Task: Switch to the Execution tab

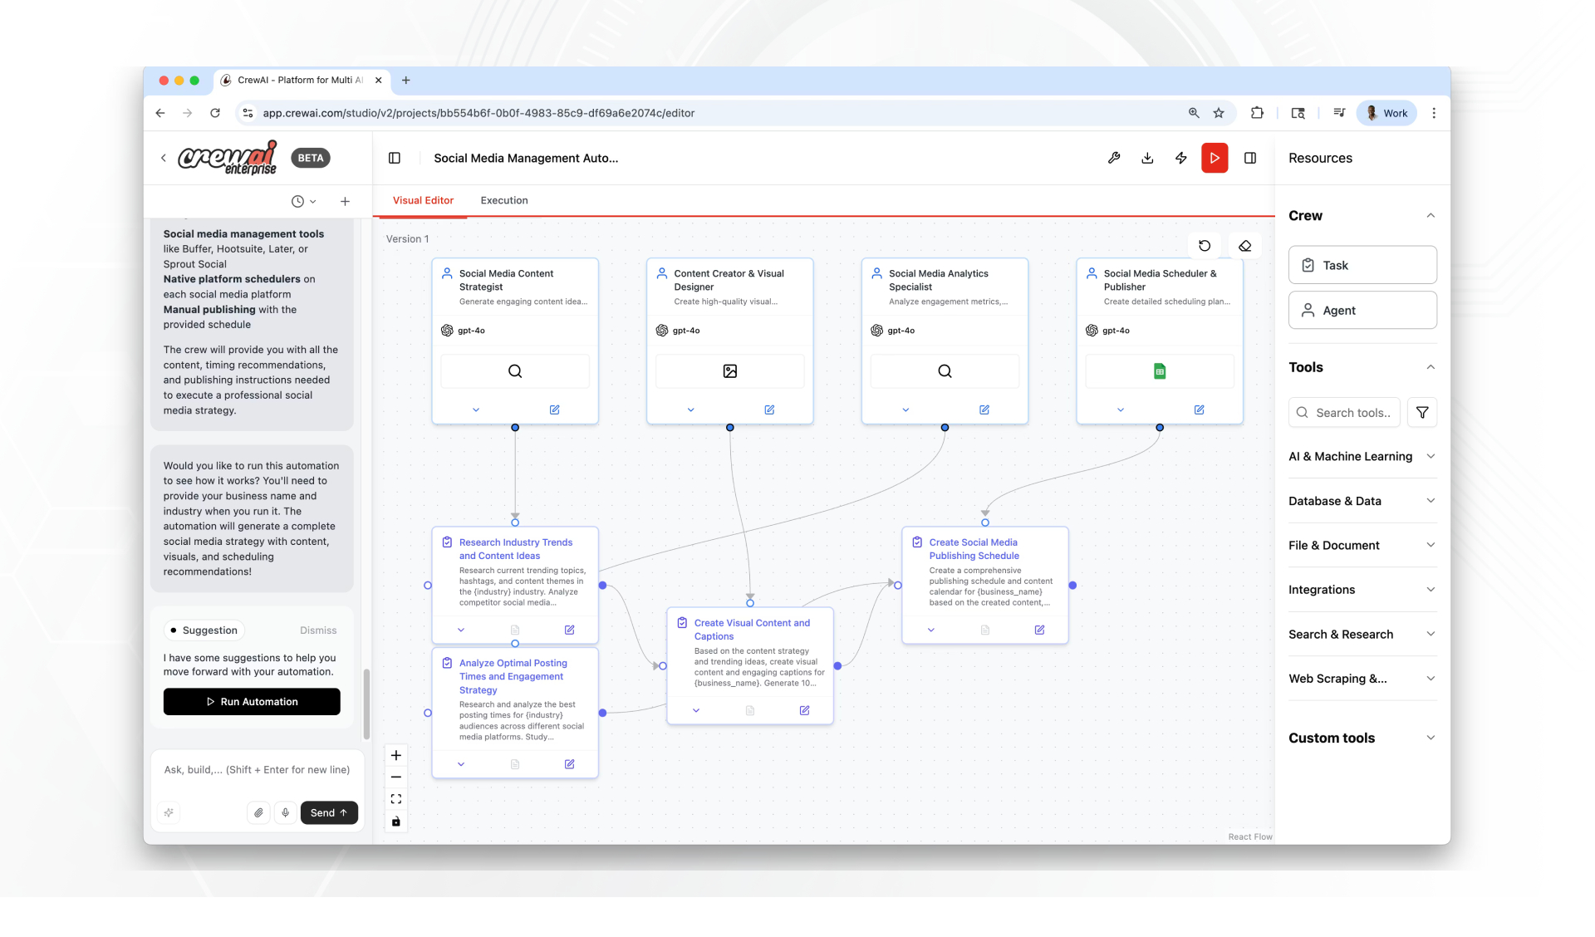Action: (x=504, y=200)
